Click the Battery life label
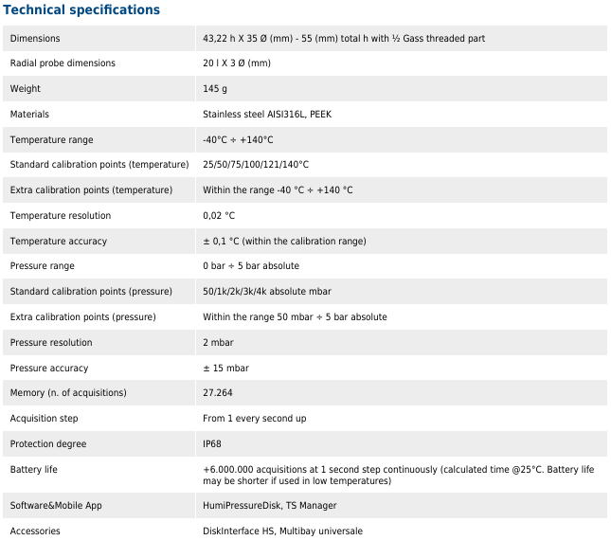The height and width of the screenshot is (540, 611). click(x=36, y=470)
